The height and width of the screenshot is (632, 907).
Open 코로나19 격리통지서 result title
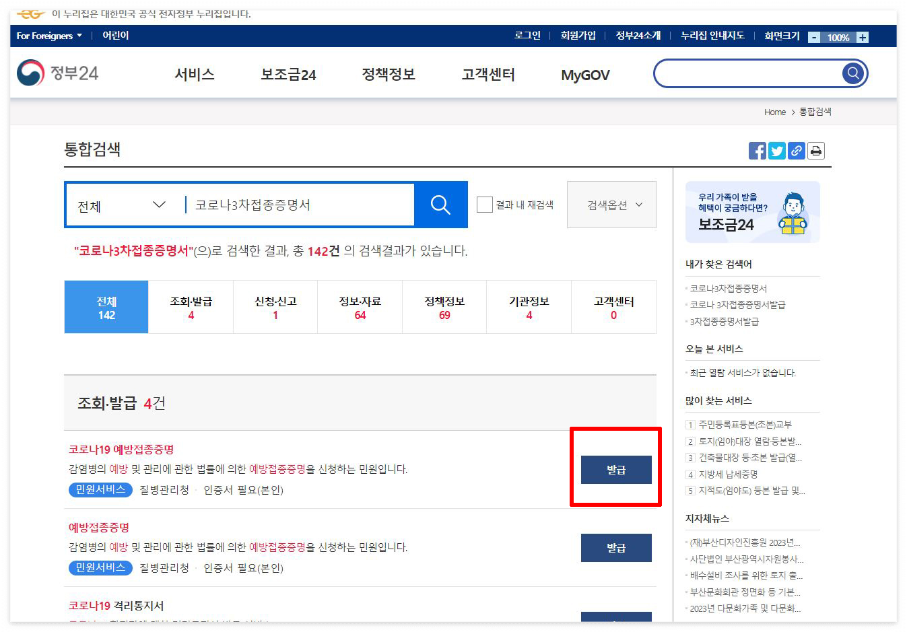116,606
